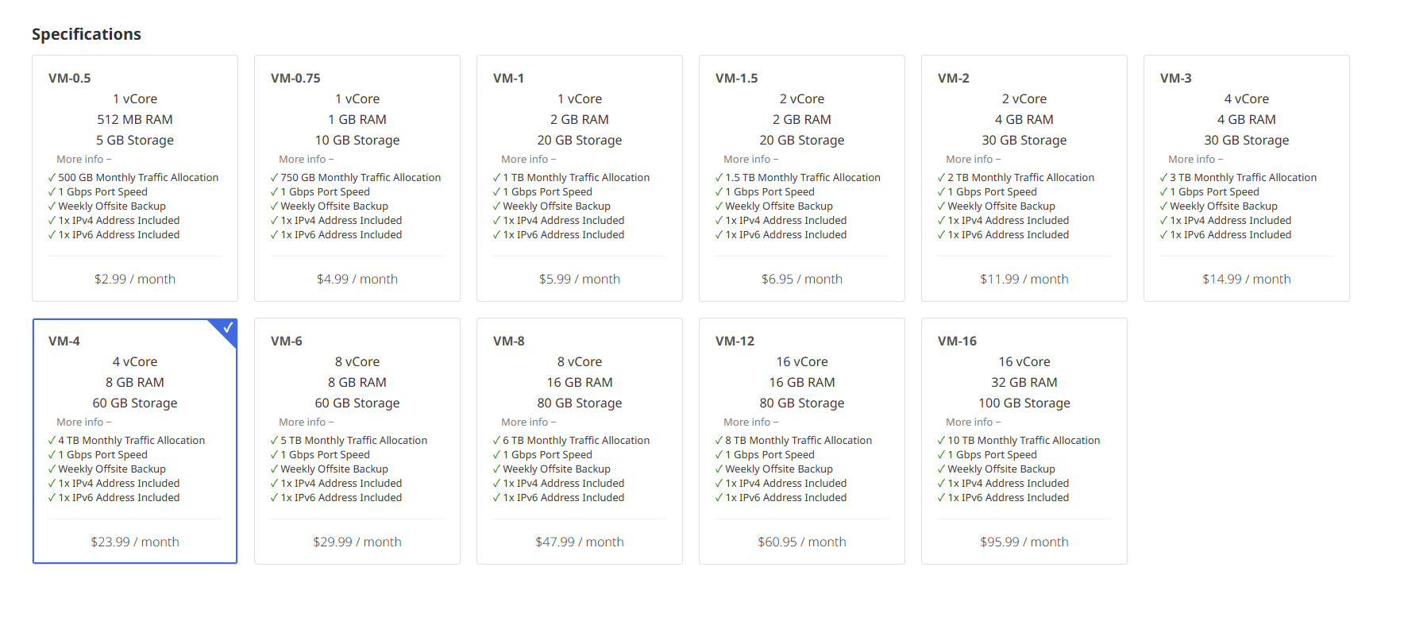Click the blue checkmark badge on VM-4
Screen dimensions: 1404x625
[227, 328]
